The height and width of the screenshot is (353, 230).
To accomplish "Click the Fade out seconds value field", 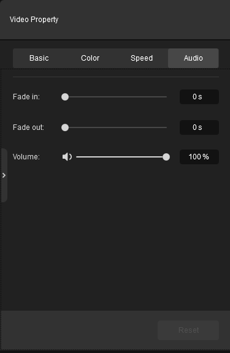I will (x=199, y=127).
